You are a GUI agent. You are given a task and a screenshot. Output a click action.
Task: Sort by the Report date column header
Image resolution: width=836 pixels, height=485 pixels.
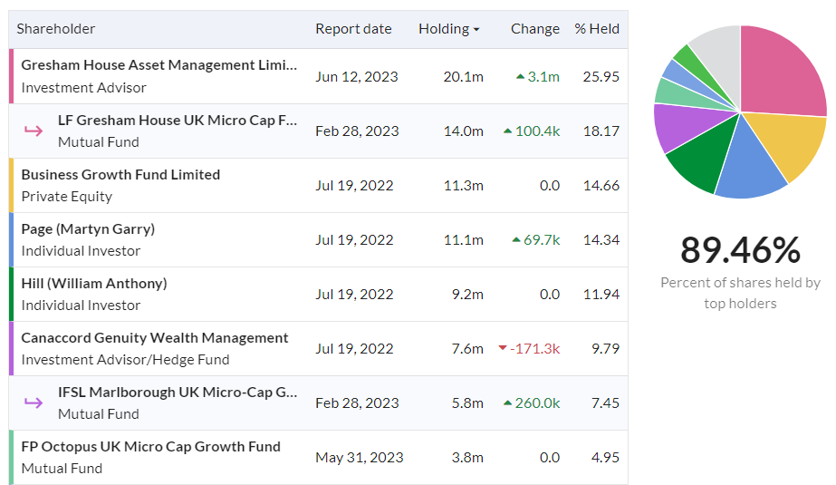click(x=353, y=29)
